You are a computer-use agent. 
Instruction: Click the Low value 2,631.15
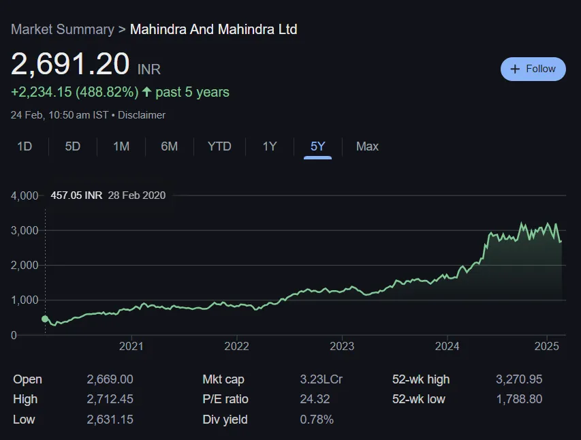[110, 420]
